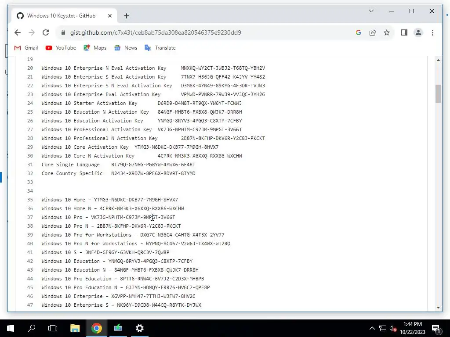Click key 2B87N-8KFHP-DKV6R-Y2C8J-PKCKT on line 28

[223, 138]
